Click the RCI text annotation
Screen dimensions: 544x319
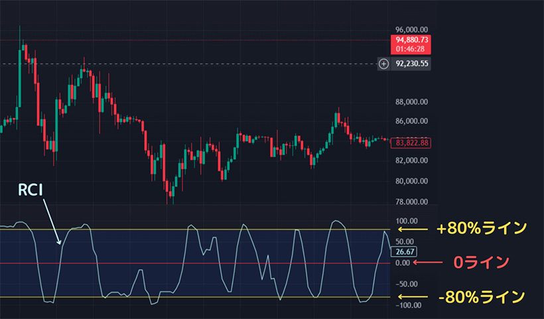[x=31, y=190]
